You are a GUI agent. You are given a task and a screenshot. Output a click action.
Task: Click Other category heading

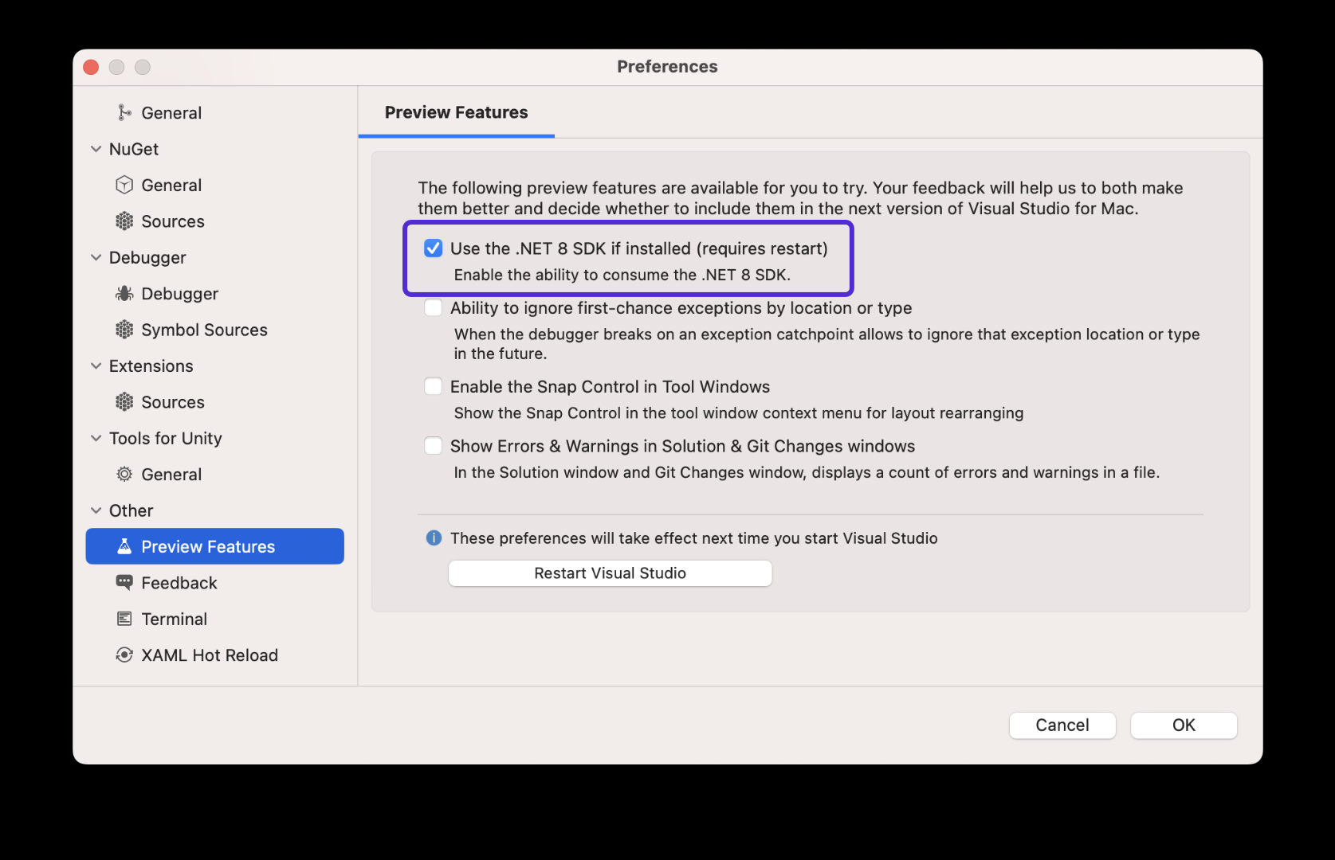[x=132, y=510]
